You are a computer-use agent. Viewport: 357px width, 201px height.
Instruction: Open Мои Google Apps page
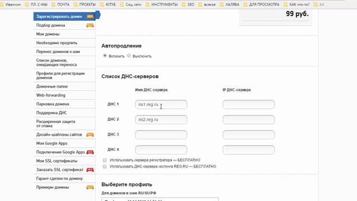click(x=65, y=143)
